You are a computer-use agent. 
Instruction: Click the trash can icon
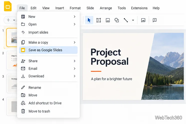click(23, 111)
